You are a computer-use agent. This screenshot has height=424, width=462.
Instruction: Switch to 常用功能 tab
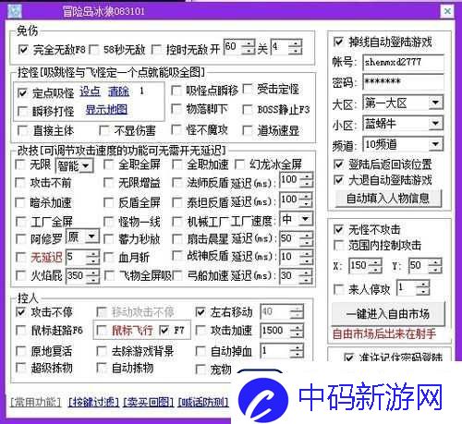35,402
